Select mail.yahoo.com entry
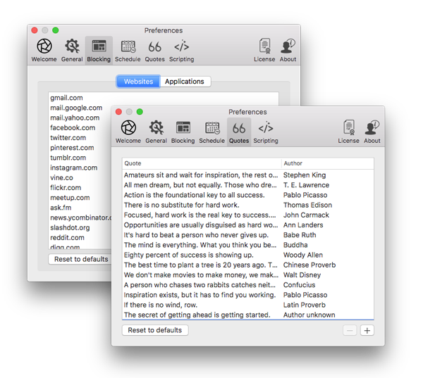This screenshot has width=423, height=378. [75, 118]
